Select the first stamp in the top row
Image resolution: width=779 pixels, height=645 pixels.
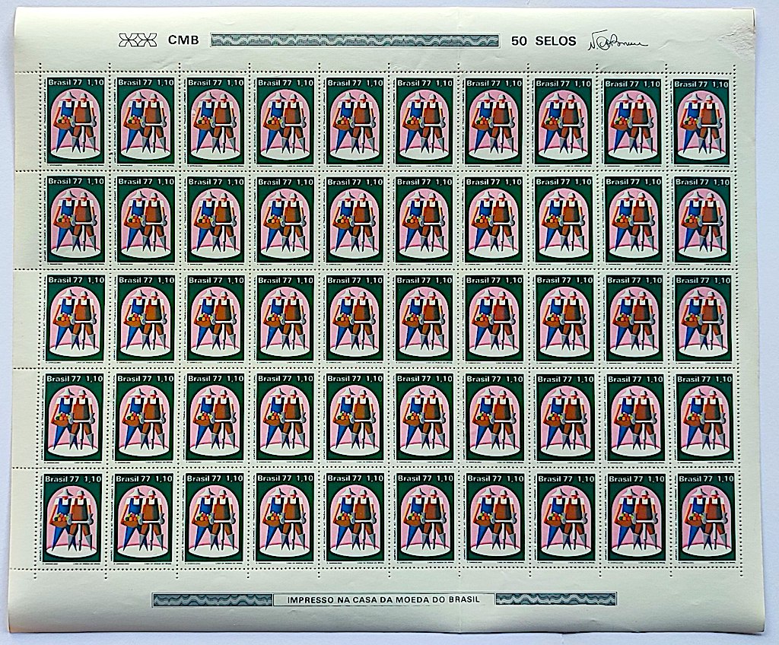coord(75,119)
